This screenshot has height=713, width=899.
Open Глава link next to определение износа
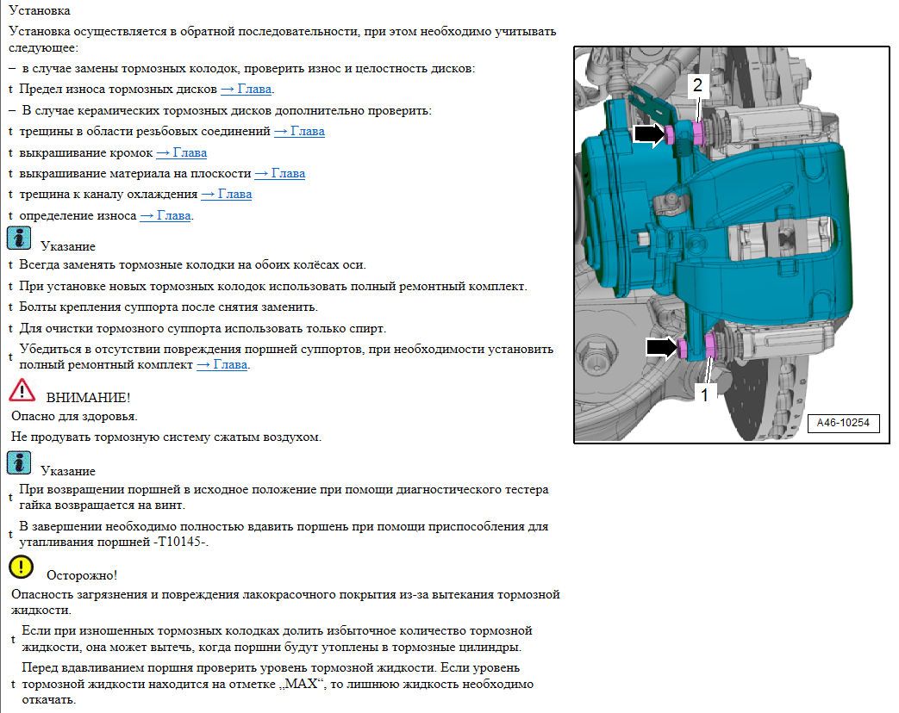pos(165,216)
